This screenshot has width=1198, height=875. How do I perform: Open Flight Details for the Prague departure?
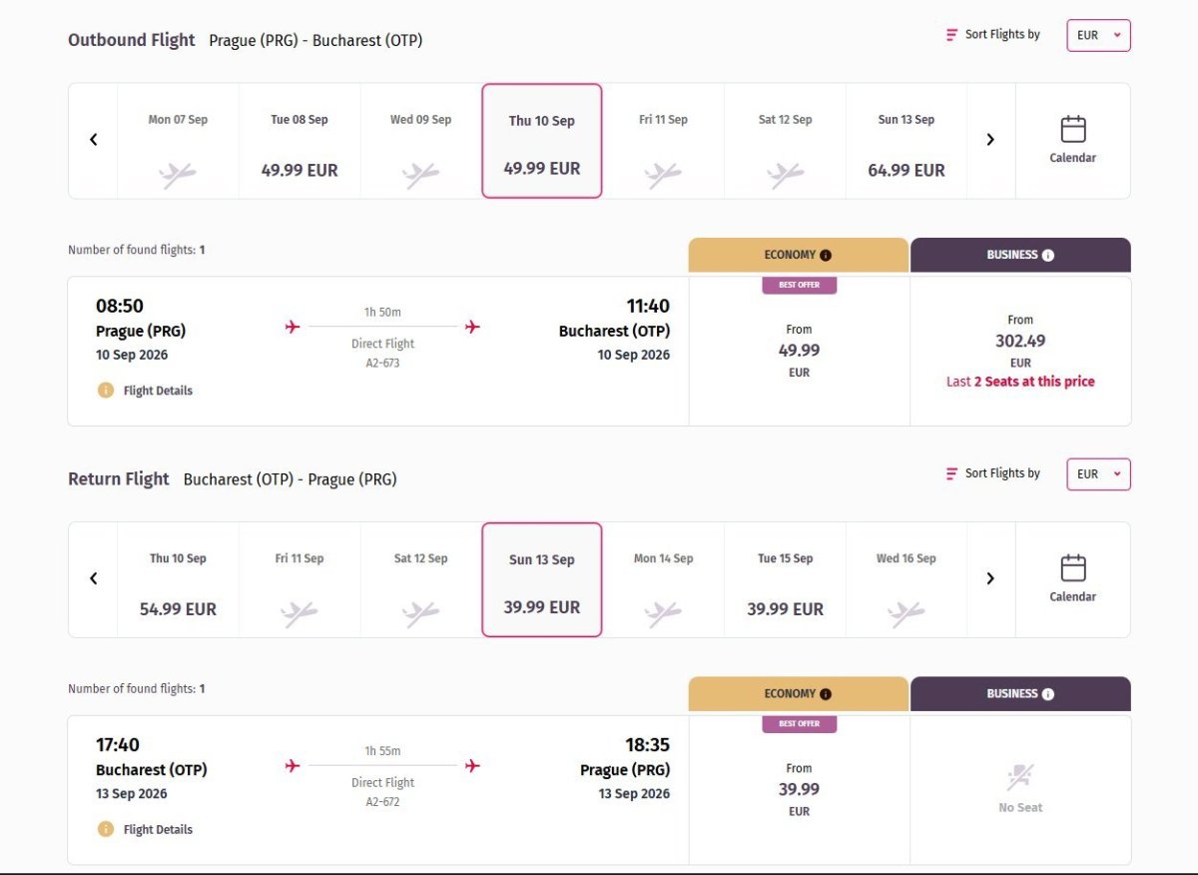click(157, 391)
